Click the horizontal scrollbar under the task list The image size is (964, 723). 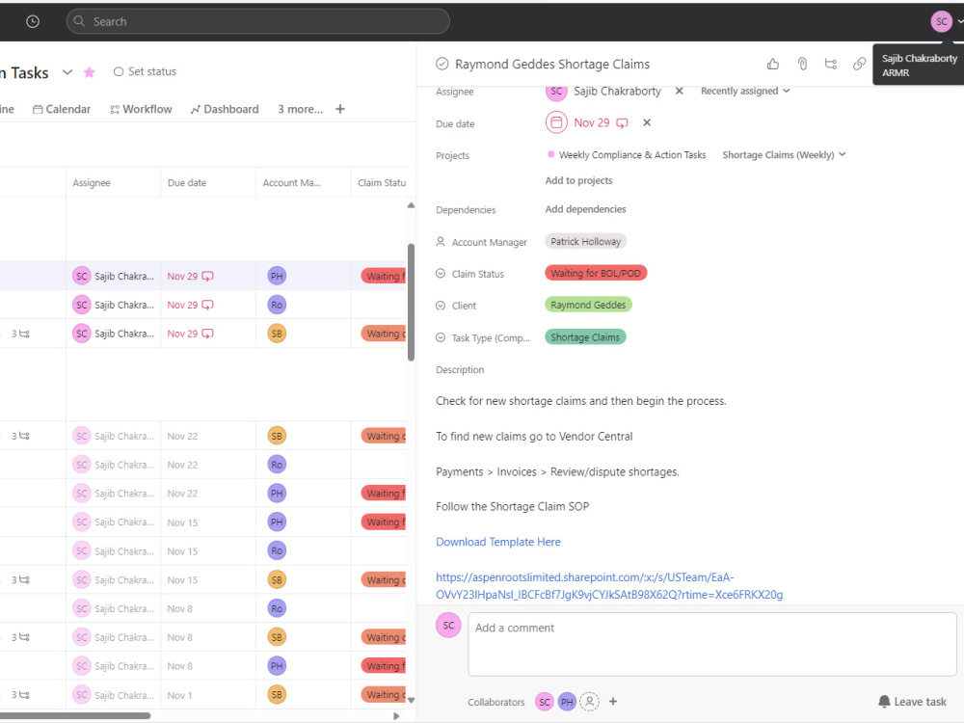[75, 715]
